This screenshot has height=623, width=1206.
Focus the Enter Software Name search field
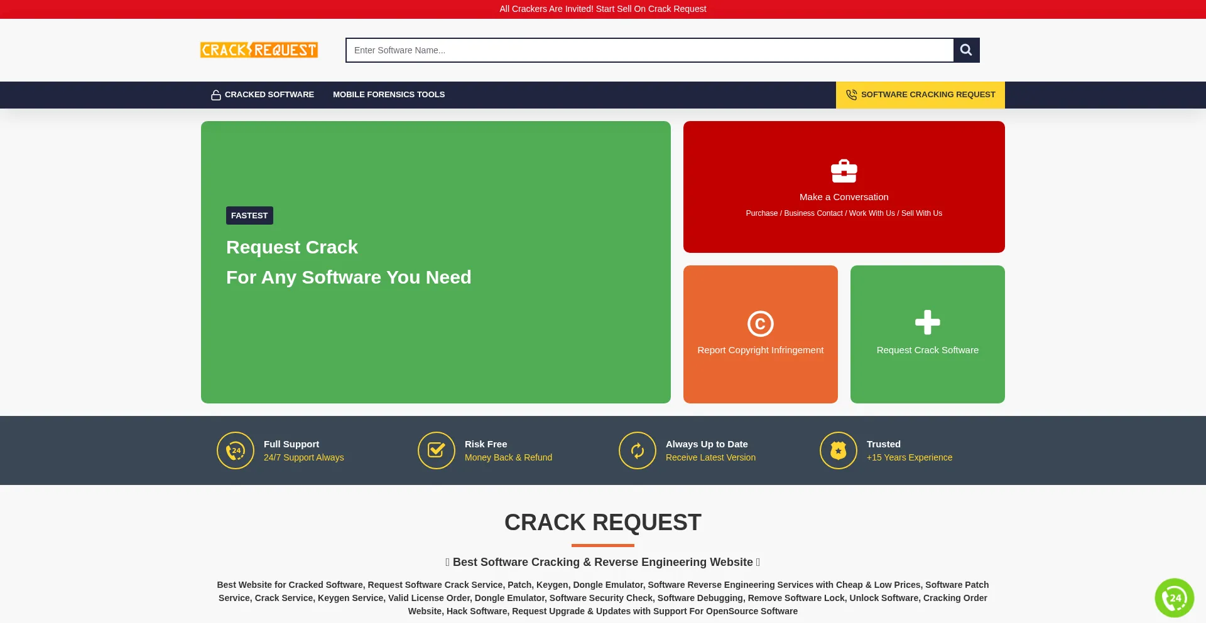[x=649, y=50]
